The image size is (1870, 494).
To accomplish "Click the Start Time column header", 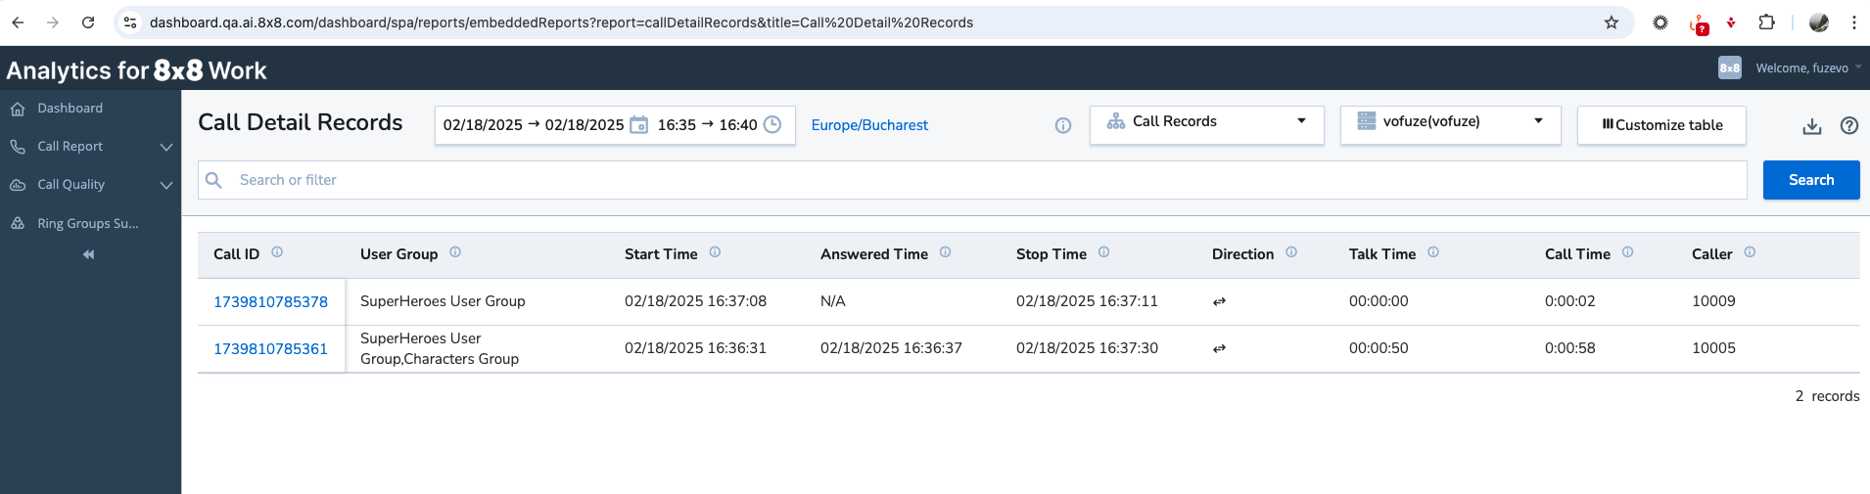I will (x=661, y=254).
